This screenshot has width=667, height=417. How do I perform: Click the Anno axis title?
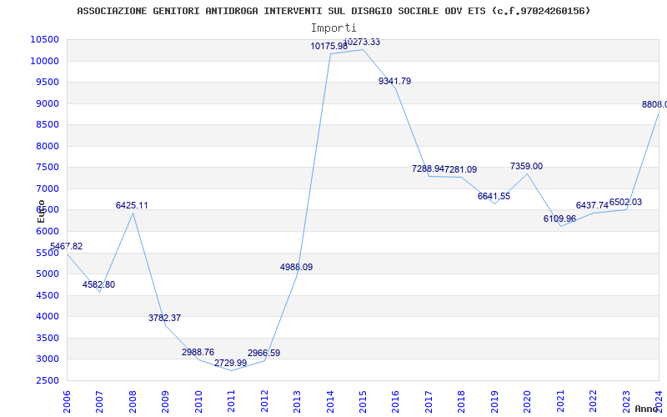click(x=647, y=409)
